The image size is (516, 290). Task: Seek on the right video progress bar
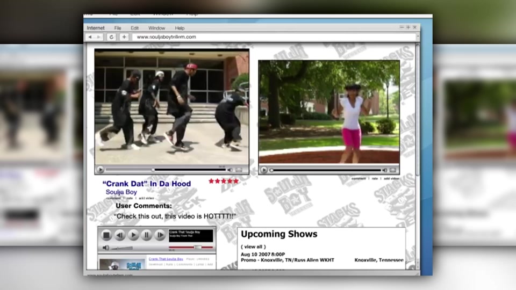325,170
